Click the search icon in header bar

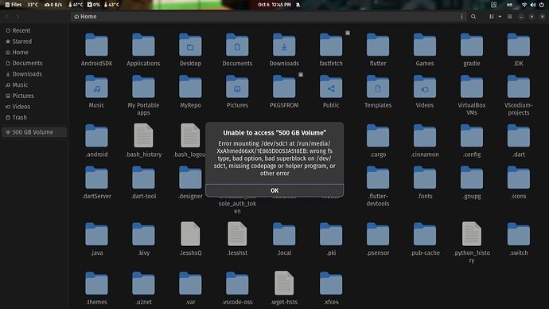point(473,17)
